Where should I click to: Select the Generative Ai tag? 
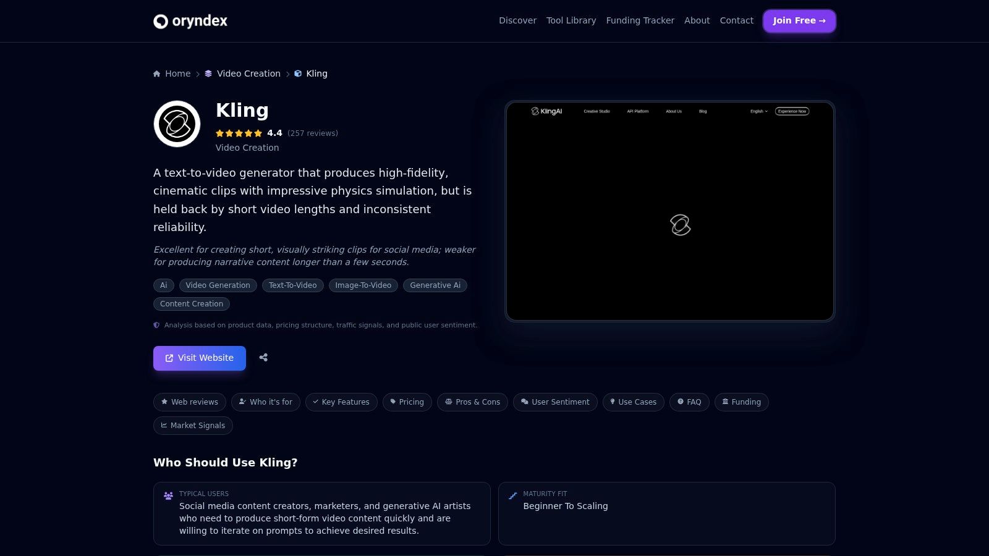435,285
